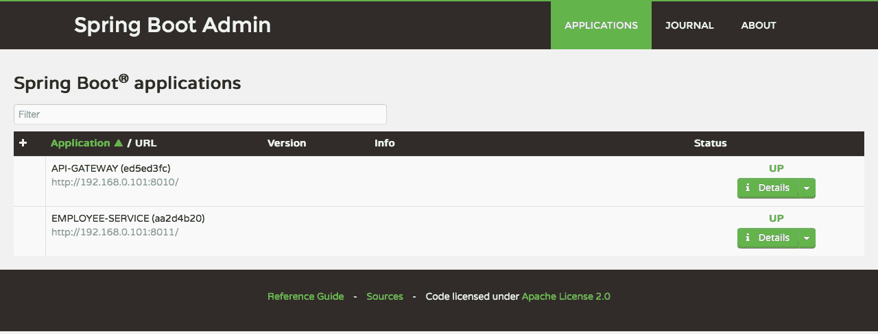Open Details for API-GATEWAY
This screenshot has height=334, width=878.
[x=768, y=188]
